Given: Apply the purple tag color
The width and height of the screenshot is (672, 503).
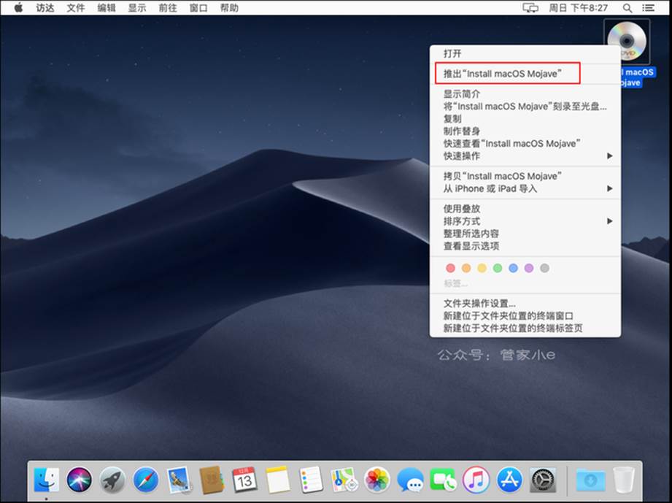Looking at the screenshot, I should coord(529,268).
